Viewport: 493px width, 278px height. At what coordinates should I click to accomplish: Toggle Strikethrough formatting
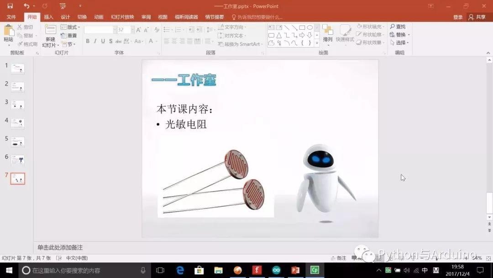(x=118, y=41)
